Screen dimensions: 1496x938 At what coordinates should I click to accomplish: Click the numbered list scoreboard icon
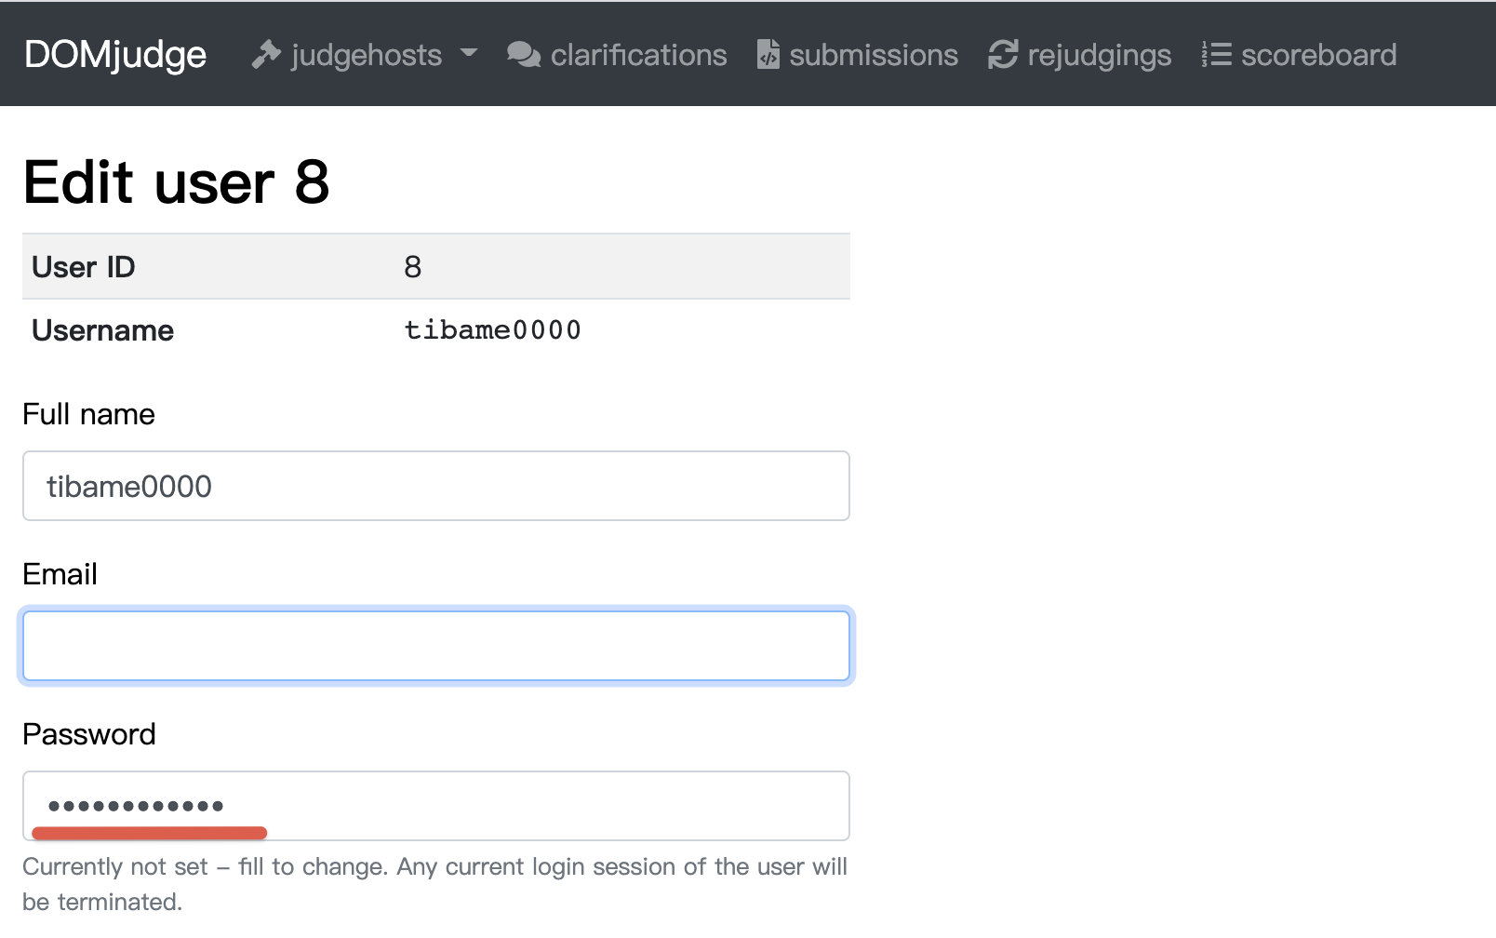coord(1216,55)
